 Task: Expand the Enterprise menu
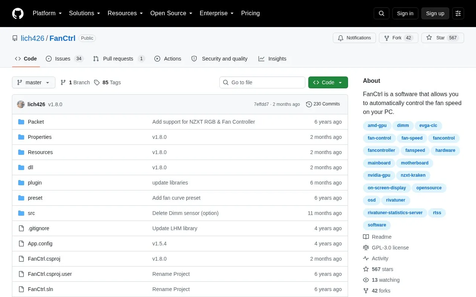(x=217, y=13)
